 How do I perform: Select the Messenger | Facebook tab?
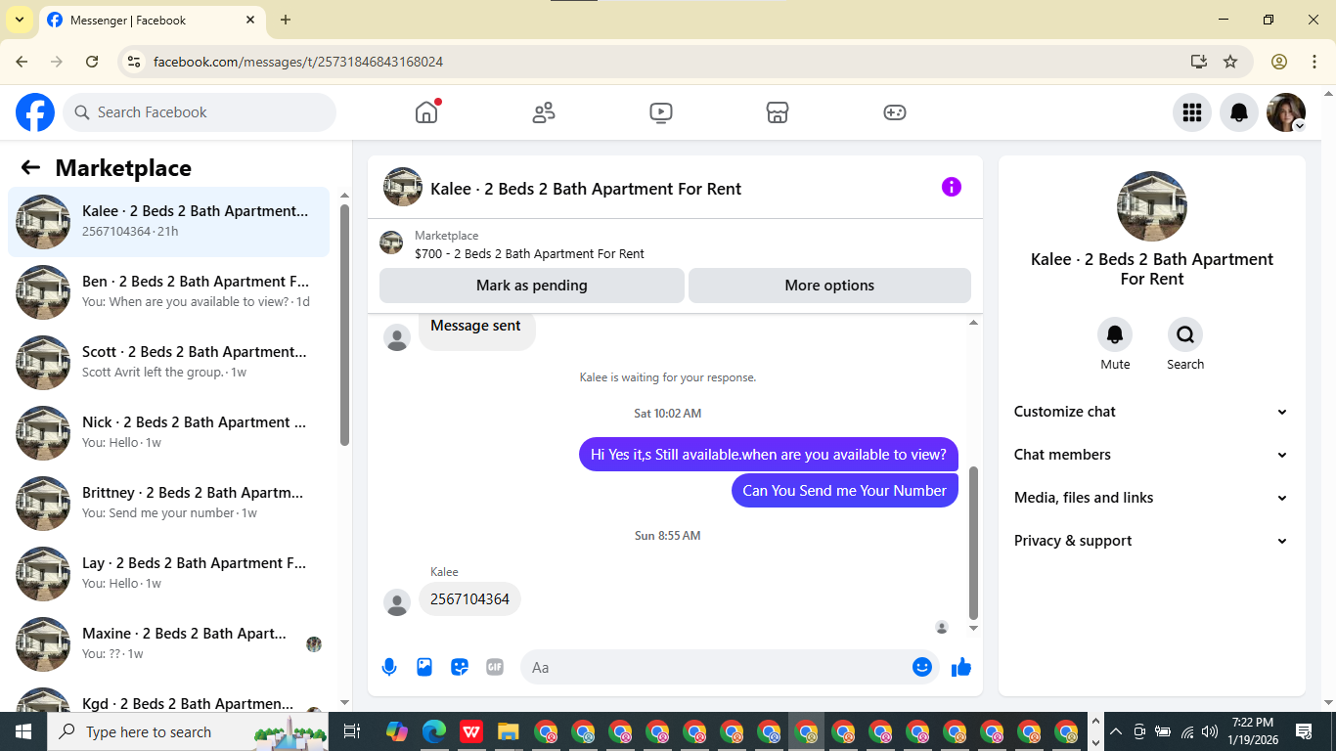pos(152,20)
